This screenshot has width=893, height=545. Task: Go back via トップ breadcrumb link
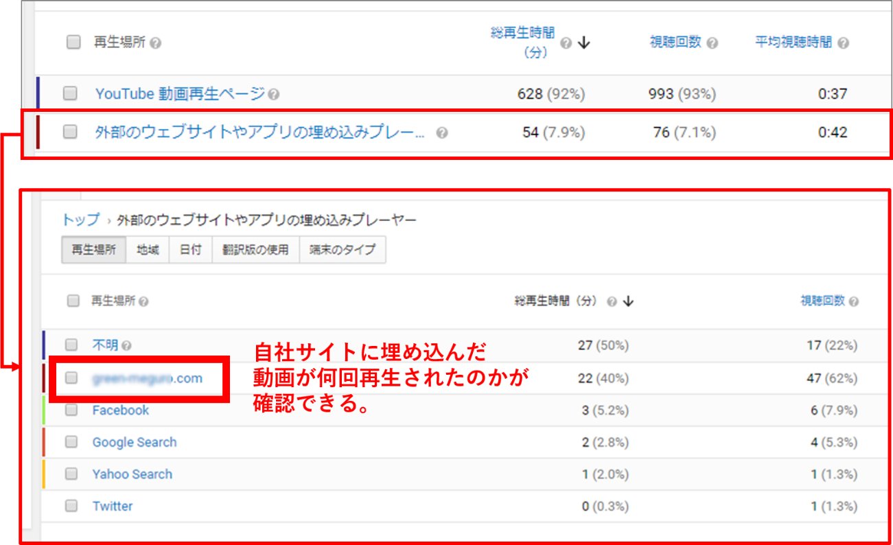[80, 220]
